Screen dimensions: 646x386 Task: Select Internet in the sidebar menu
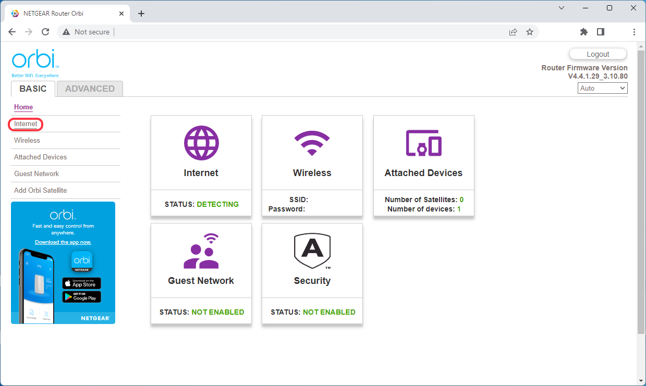click(x=26, y=124)
